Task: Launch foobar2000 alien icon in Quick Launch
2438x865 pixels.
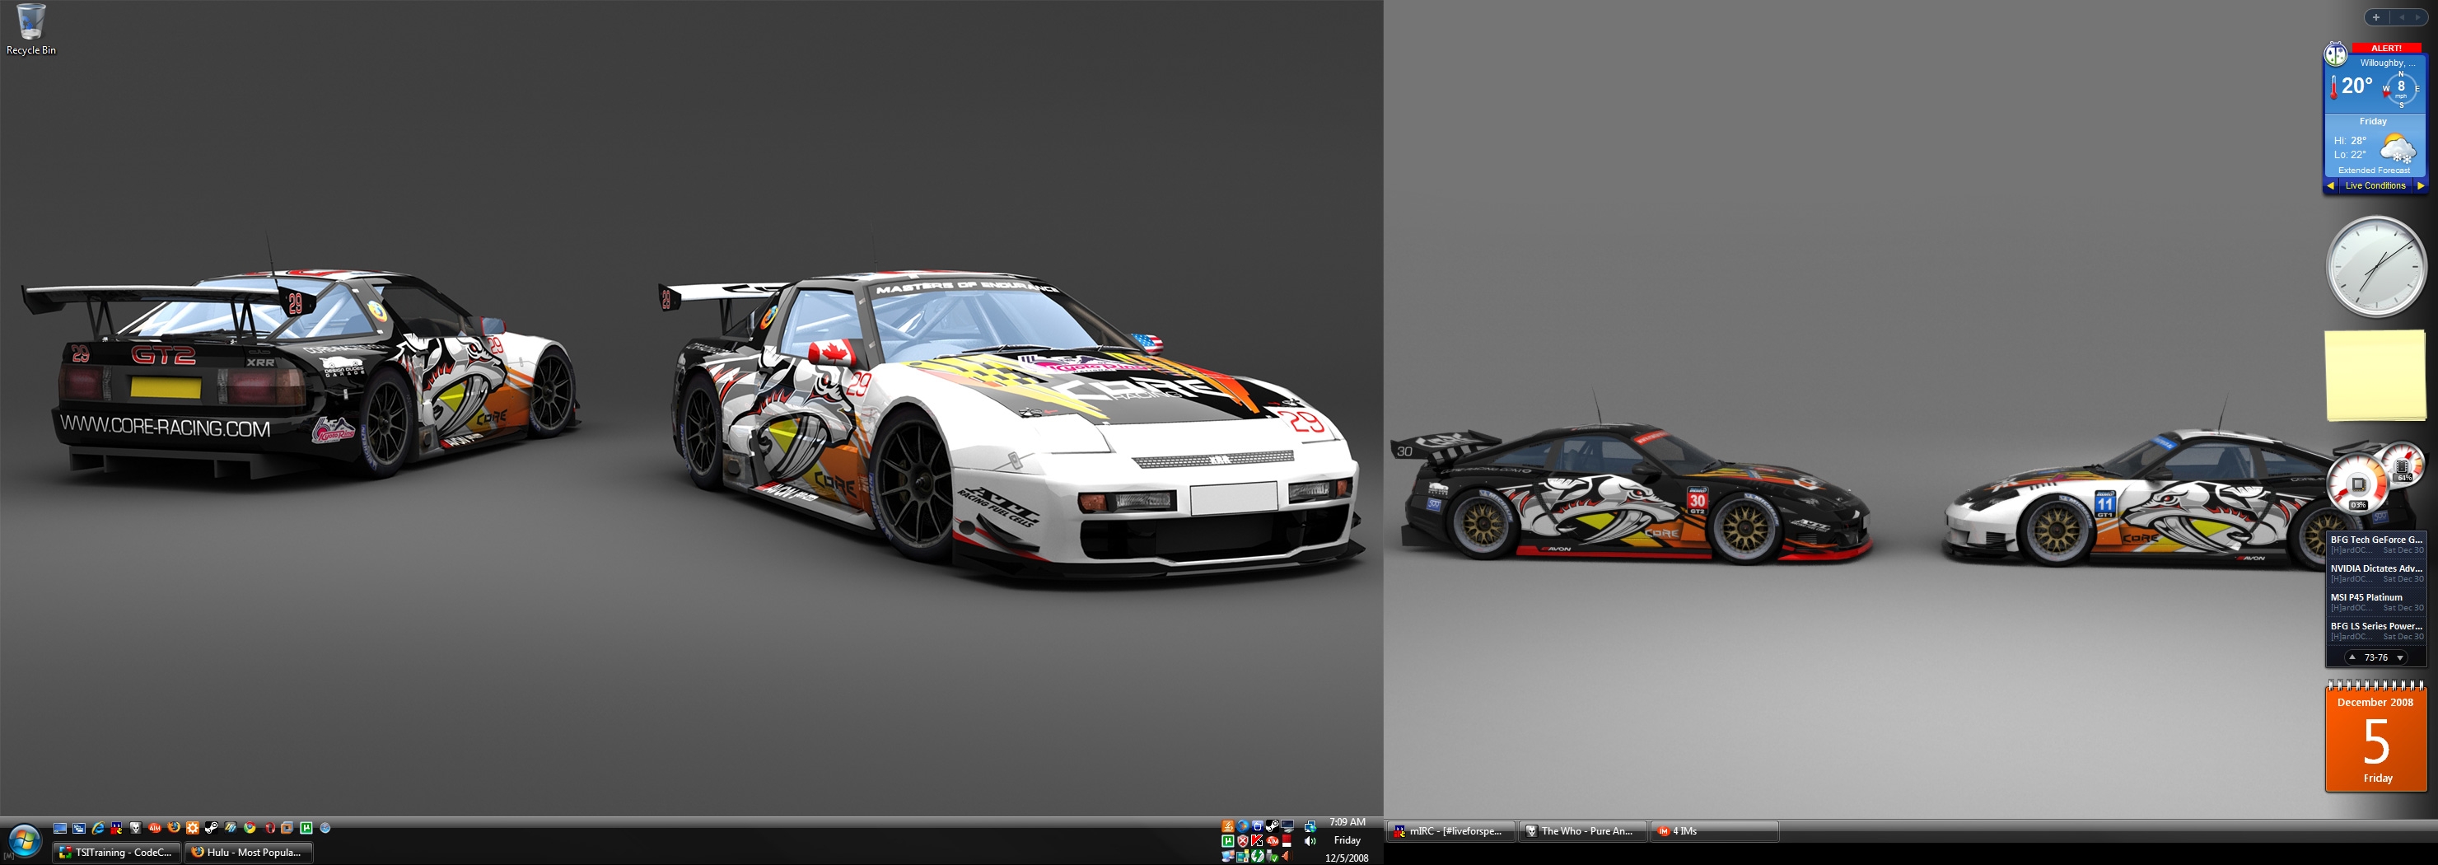Action: (135, 828)
